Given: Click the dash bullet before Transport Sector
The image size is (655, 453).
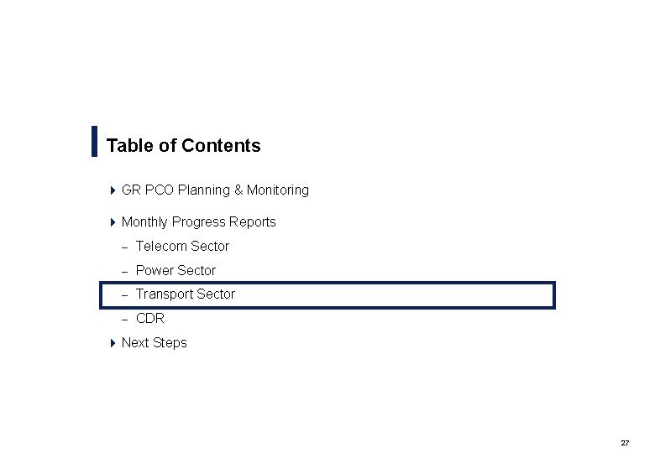Looking at the screenshot, I should click(x=124, y=296).
